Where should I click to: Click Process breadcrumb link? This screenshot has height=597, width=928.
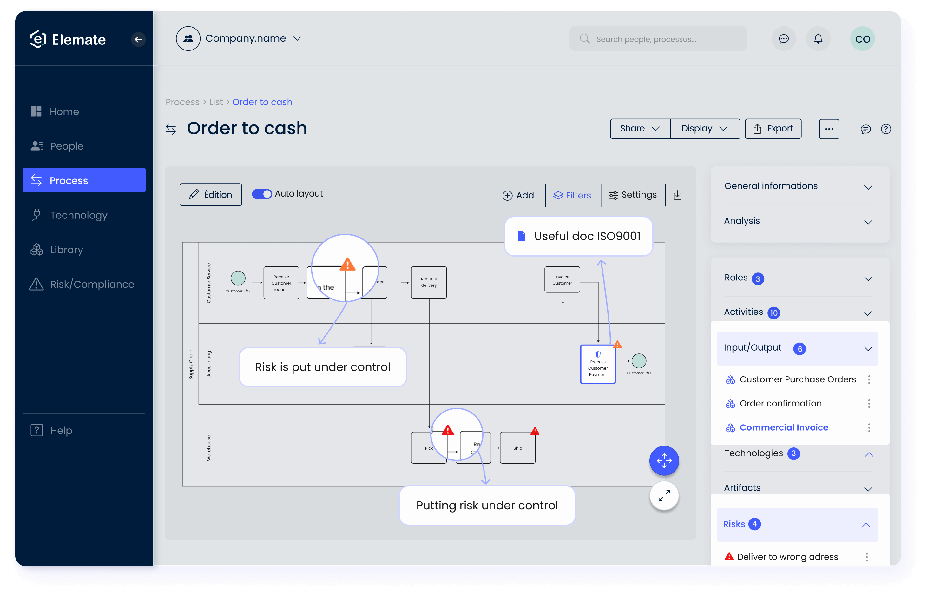(182, 102)
